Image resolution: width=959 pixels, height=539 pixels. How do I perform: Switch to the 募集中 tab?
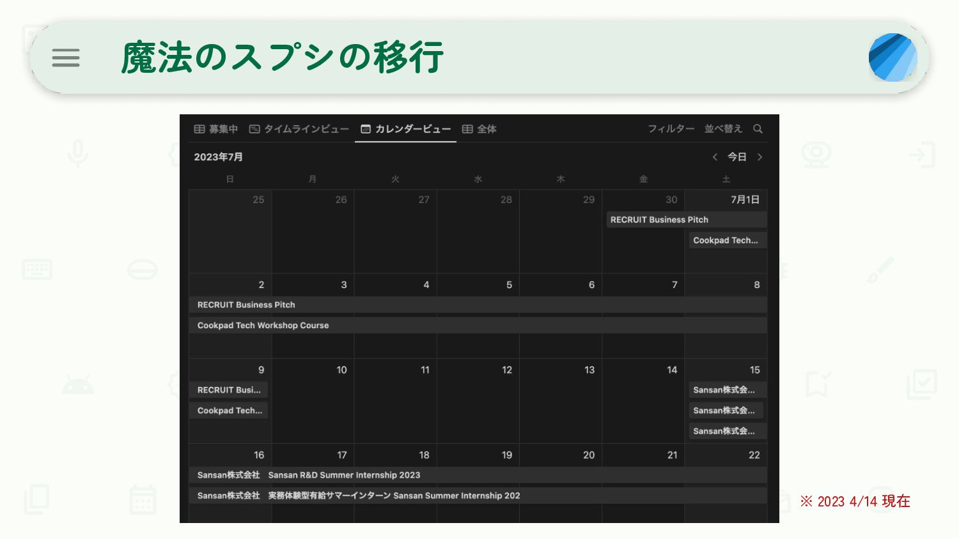click(x=216, y=129)
